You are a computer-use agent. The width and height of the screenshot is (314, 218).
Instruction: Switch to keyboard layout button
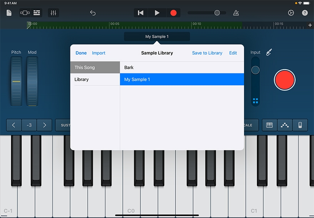(269, 125)
